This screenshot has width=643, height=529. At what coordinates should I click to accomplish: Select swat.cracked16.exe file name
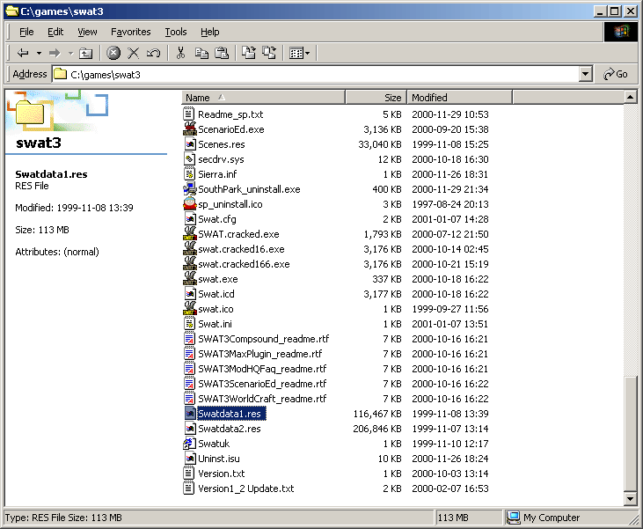tap(241, 249)
